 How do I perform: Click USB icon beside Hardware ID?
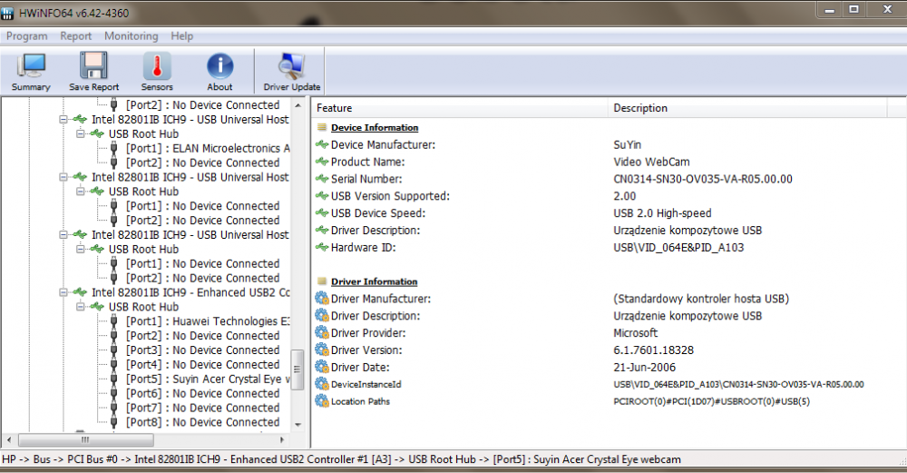pos(322,247)
